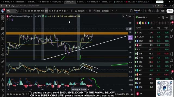Open watchlist three-dots menu
The height and width of the screenshot is (97, 174).
click(x=167, y=17)
